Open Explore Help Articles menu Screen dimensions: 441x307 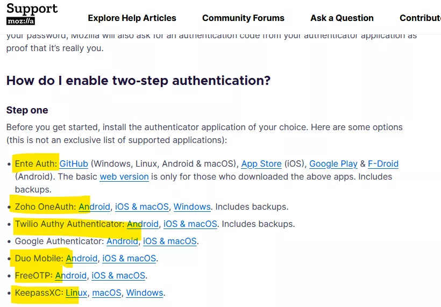(x=132, y=18)
